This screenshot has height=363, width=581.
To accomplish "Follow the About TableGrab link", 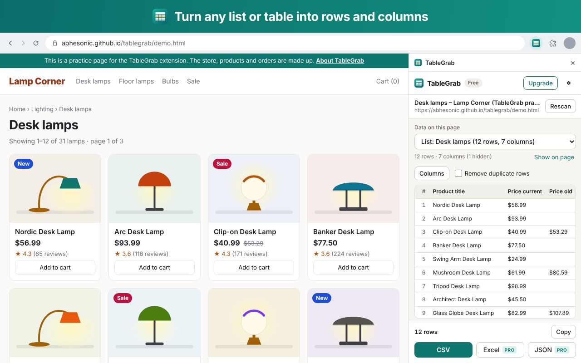I will [x=340, y=60].
